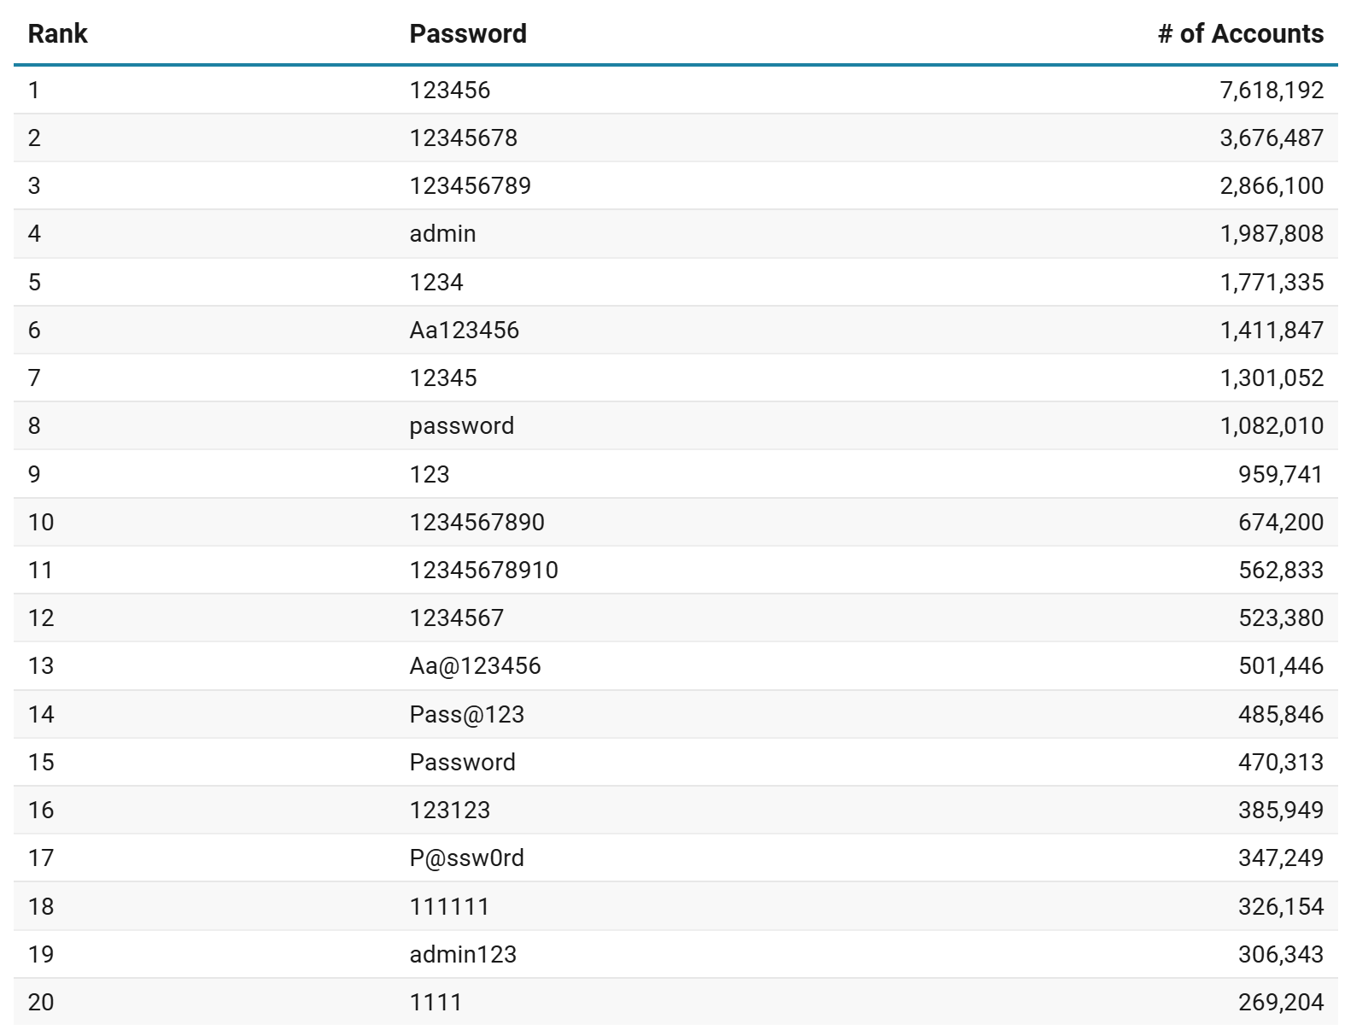Viewport: 1345px width, 1036px height.
Task: Click the 'admin123' password entry
Action: pos(463,954)
